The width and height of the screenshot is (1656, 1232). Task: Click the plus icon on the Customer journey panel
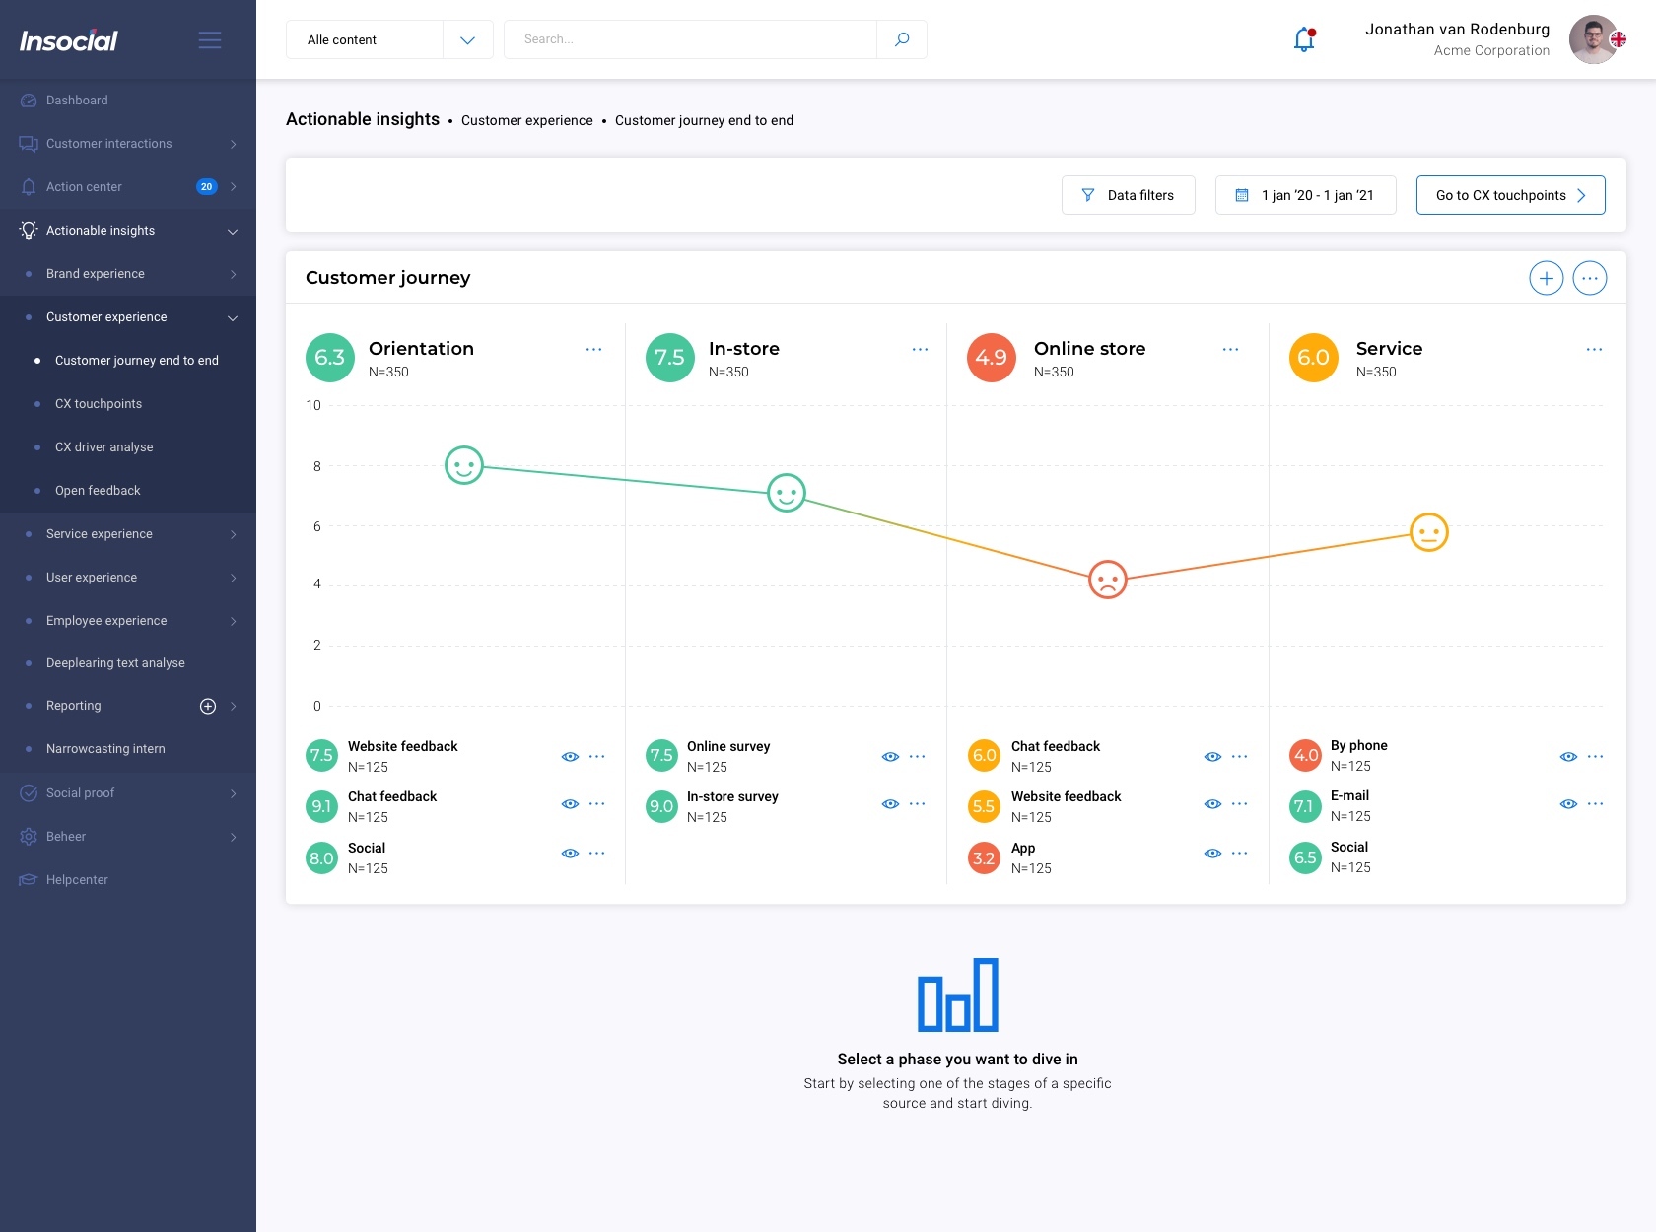coord(1546,278)
